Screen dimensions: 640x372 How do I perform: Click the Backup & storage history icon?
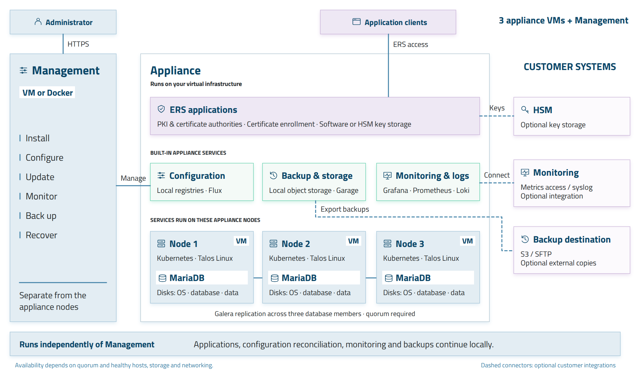point(273,175)
